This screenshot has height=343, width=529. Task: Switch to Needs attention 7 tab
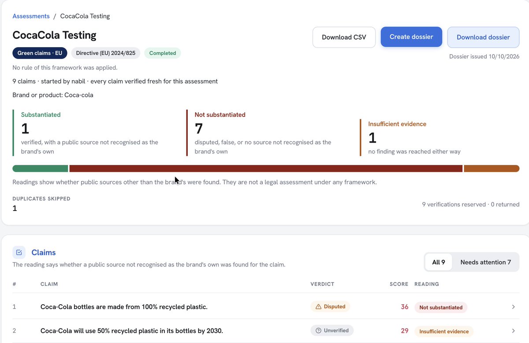(485, 262)
